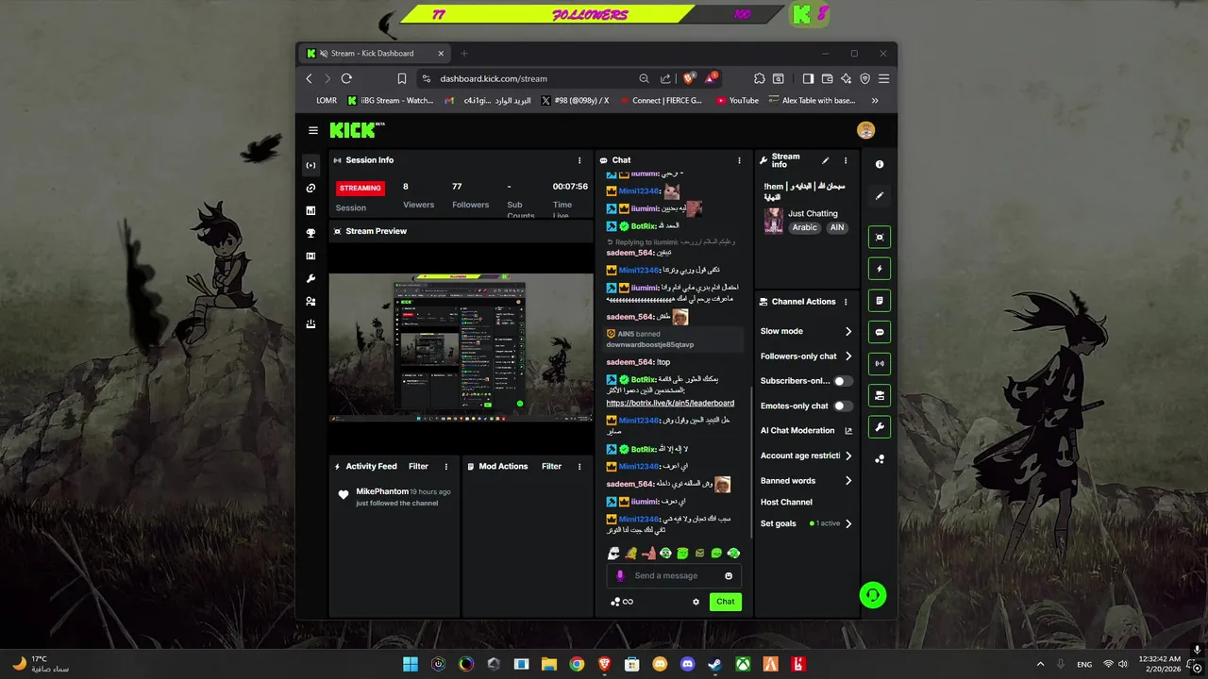The height and width of the screenshot is (679, 1208).
Task: Open the video clips icon in the left sidebar
Action: [x=310, y=256]
